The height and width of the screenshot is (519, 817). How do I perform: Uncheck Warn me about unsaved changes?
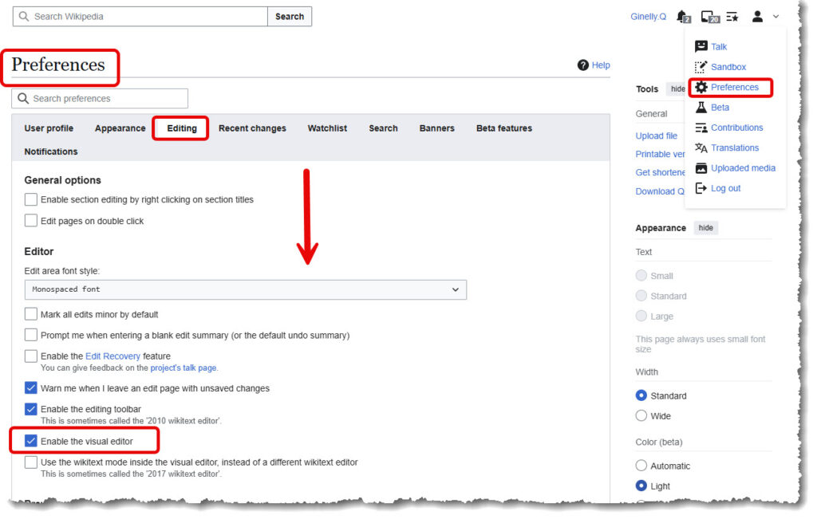tap(31, 387)
